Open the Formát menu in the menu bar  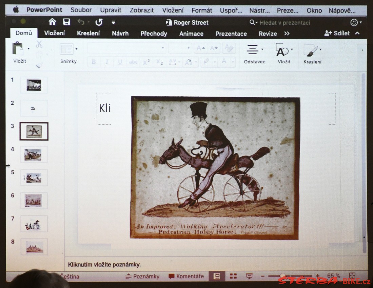202,11
